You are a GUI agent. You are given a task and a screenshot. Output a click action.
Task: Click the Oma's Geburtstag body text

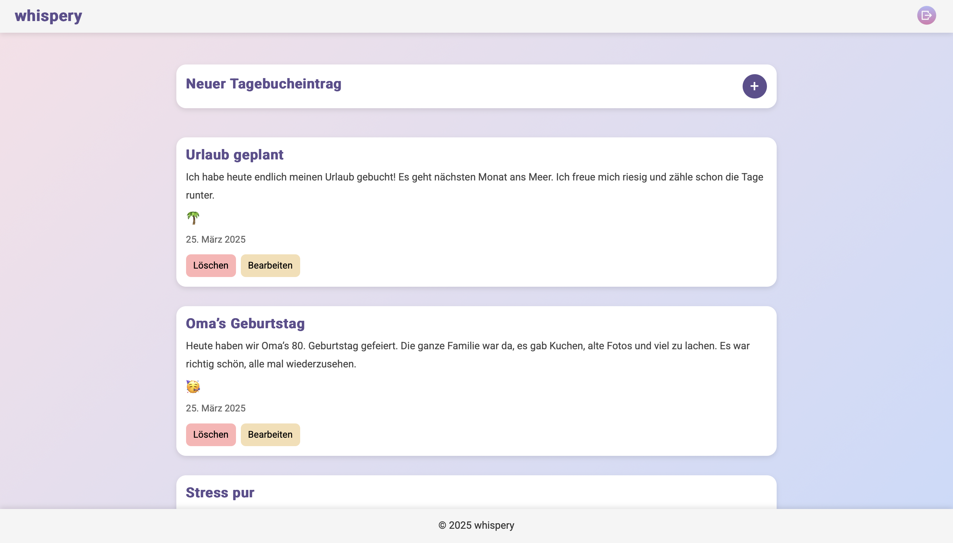[x=467, y=346]
